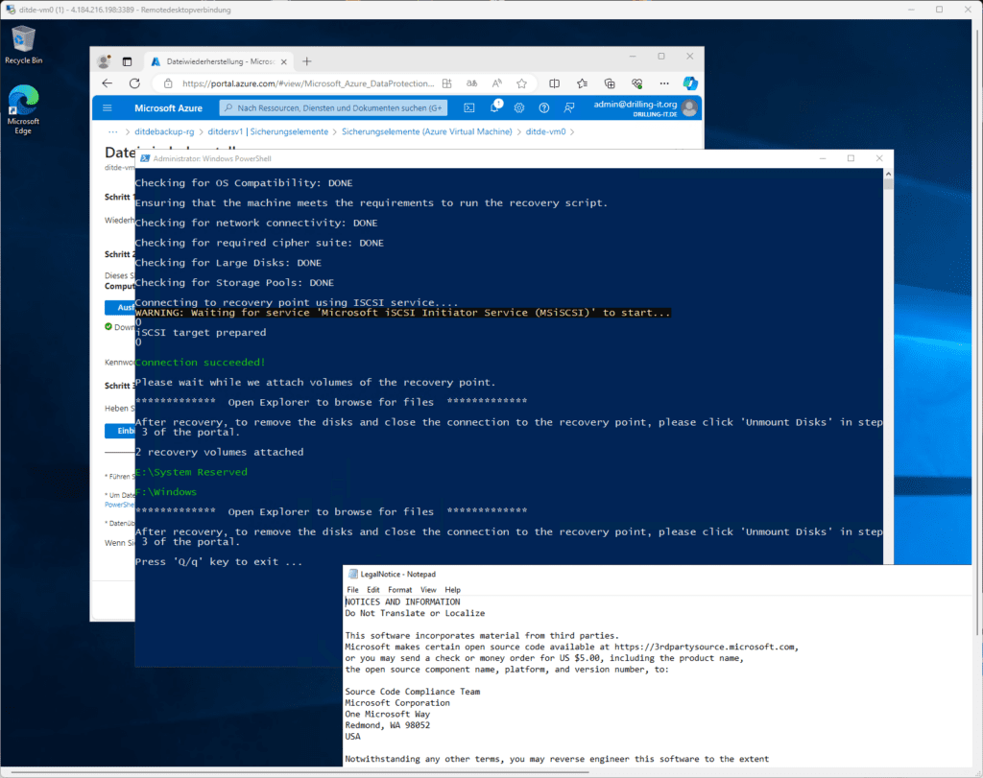
Task: Toggle Edge split screen icon
Action: coord(554,83)
